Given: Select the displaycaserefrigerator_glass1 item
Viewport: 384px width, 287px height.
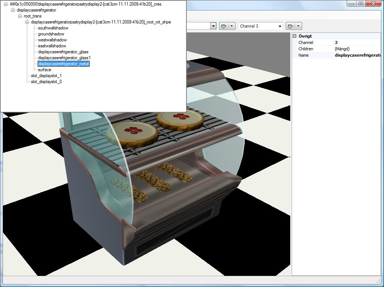Looking at the screenshot, I should point(64,58).
